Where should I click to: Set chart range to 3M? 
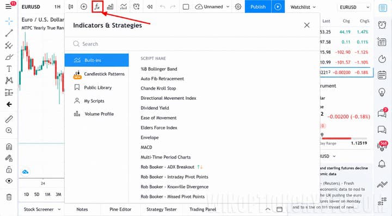coord(58,194)
